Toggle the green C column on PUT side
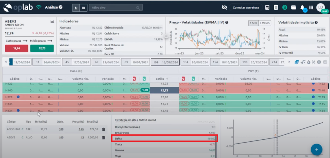This screenshot has height=158, width=330. pos(193,78)
